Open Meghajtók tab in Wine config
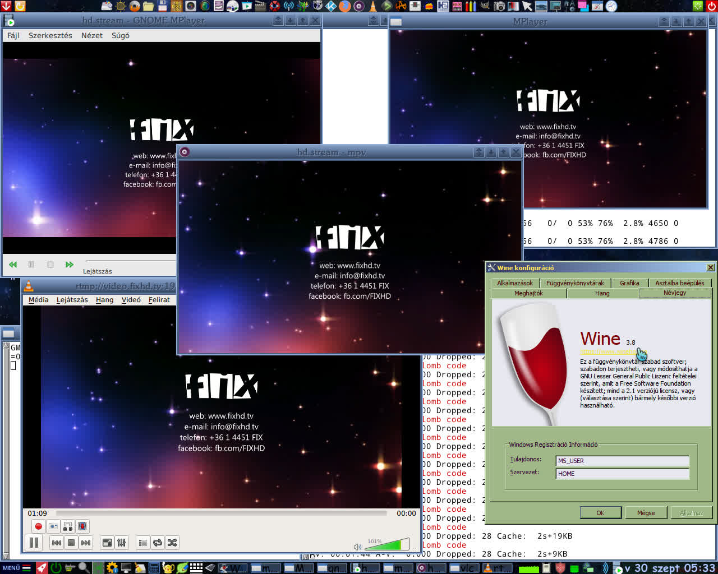This screenshot has height=574, width=718. click(x=528, y=293)
